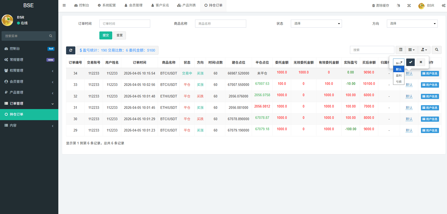Screen dimensions: 447x214
Task: Switch to the 产品列表 tab
Action: [x=186, y=5]
